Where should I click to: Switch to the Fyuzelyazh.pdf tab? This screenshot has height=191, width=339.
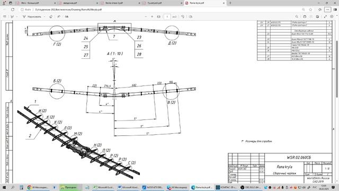(x=162, y=3)
